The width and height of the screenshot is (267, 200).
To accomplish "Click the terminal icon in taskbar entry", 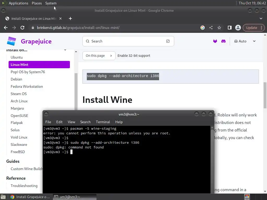I will coord(56,197).
